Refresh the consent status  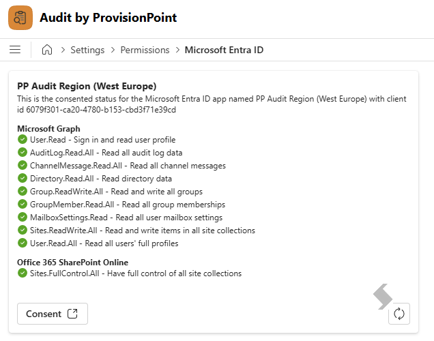tap(399, 314)
